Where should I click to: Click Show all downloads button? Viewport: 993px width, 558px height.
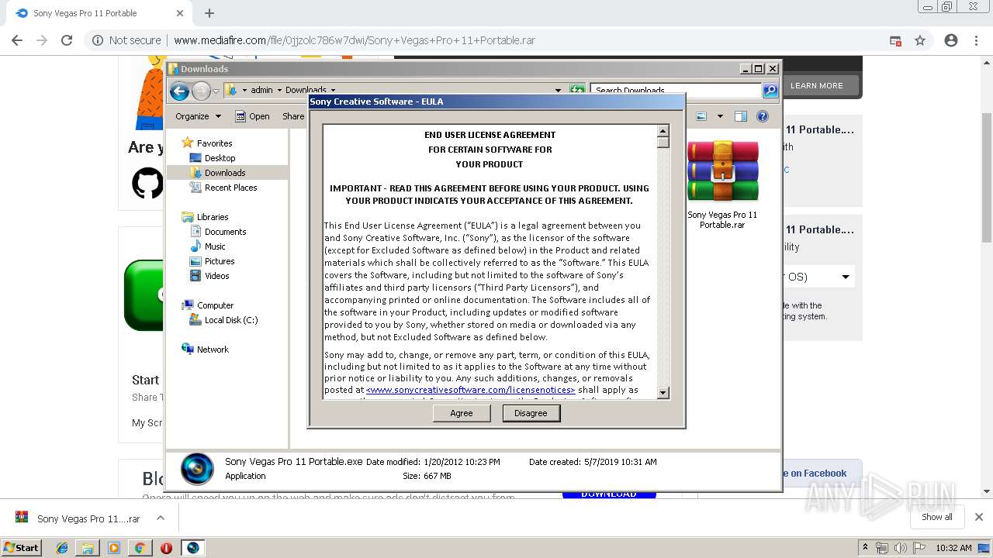pyautogui.click(x=937, y=517)
